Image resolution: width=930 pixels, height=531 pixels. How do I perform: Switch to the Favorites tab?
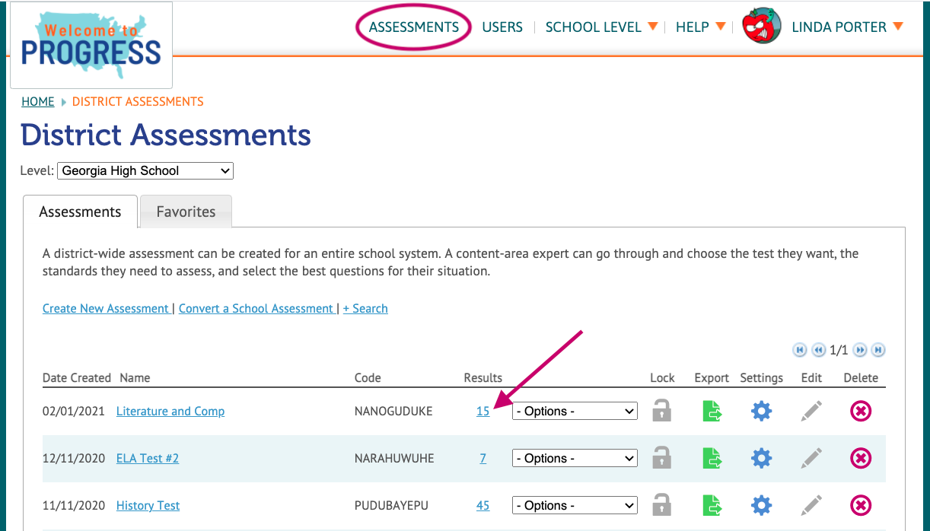click(186, 211)
